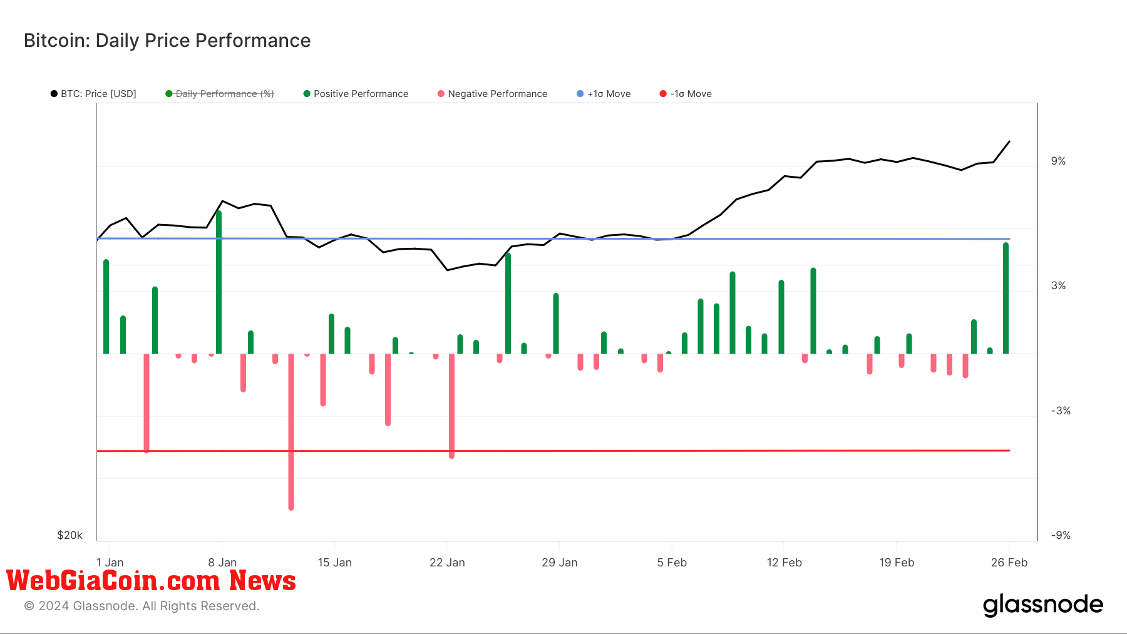Click the green bar at 26 Feb
This screenshot has height=634, width=1127.
(x=1006, y=299)
